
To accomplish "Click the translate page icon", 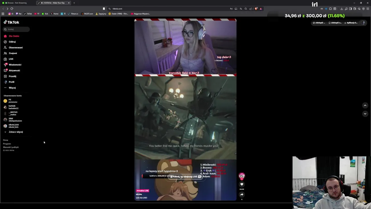I will click(241, 9).
